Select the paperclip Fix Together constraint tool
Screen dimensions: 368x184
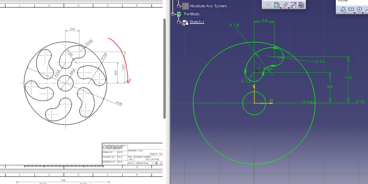tap(285, 5)
